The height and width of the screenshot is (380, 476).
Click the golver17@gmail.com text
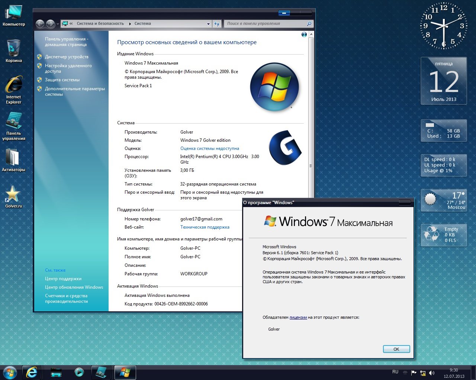201,219
